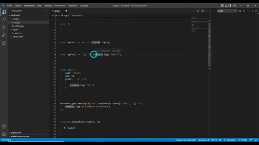Open the Выделение menu
Screen dimensions: 259x145
(30, 5)
